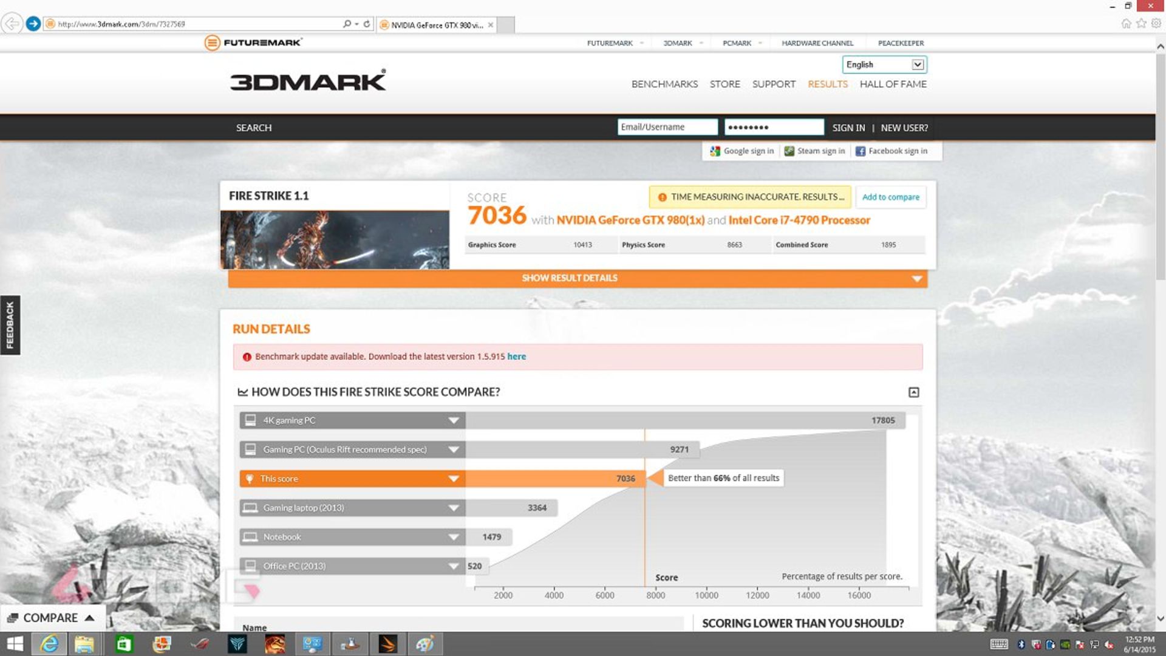The height and width of the screenshot is (656, 1166).
Task: Click the Facebook sign in icon
Action: pos(861,151)
